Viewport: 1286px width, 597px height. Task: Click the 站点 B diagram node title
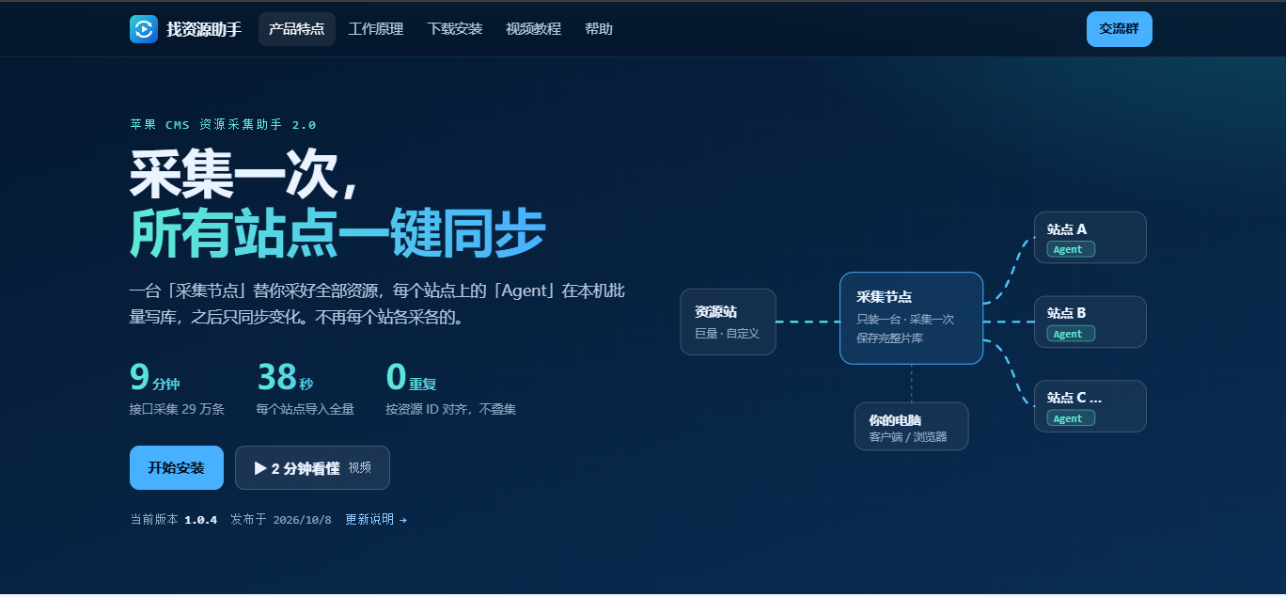(x=1067, y=313)
